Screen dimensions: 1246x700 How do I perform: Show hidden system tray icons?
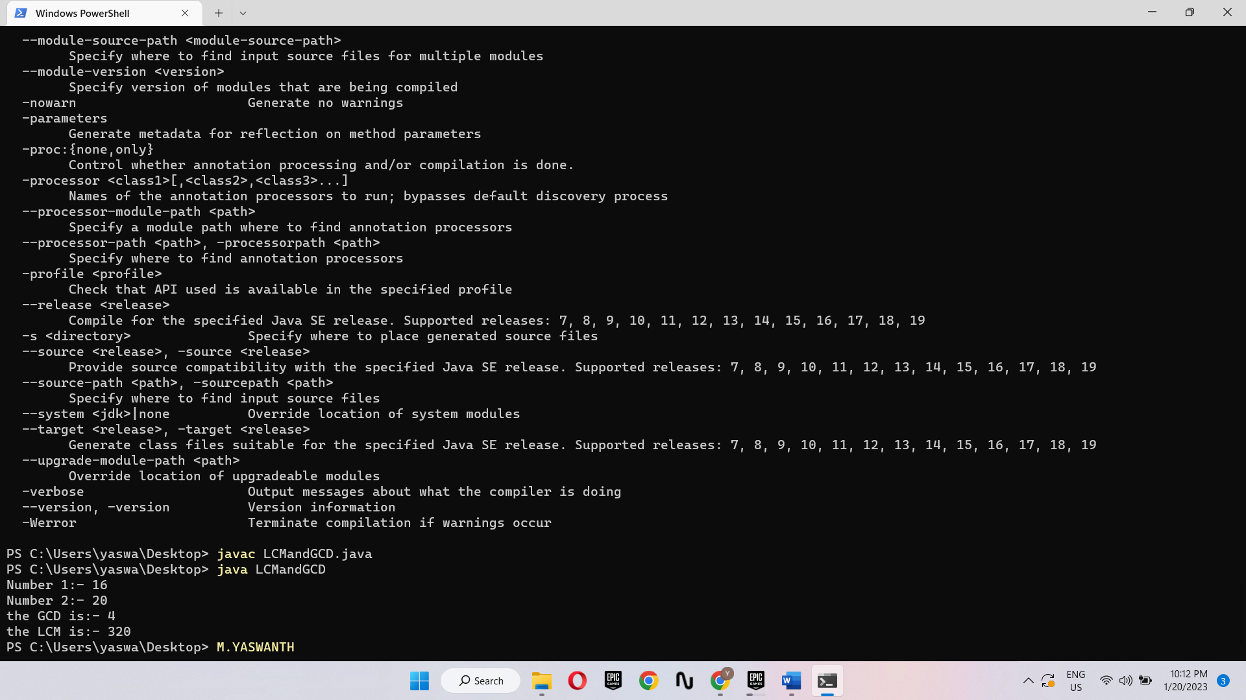click(1028, 681)
